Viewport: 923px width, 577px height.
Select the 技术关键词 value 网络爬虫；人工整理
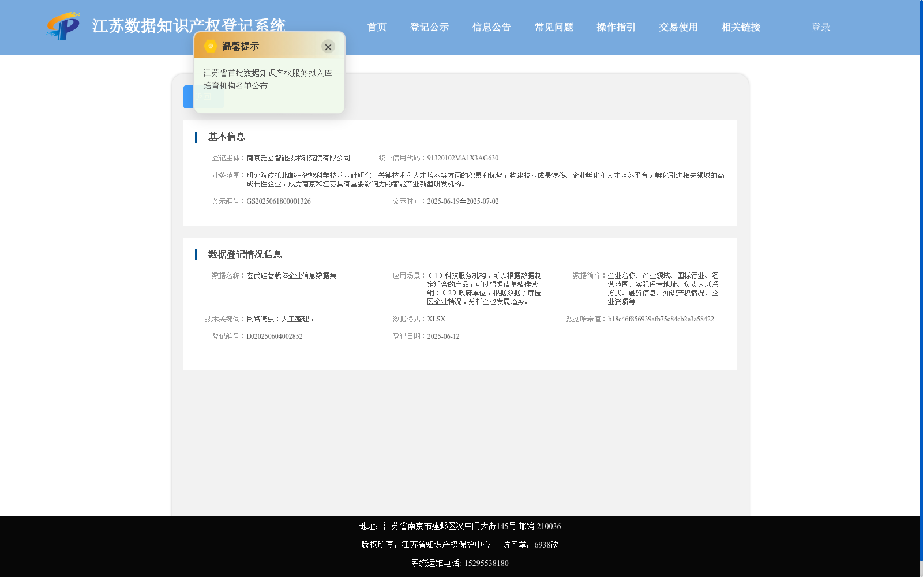[x=280, y=319]
